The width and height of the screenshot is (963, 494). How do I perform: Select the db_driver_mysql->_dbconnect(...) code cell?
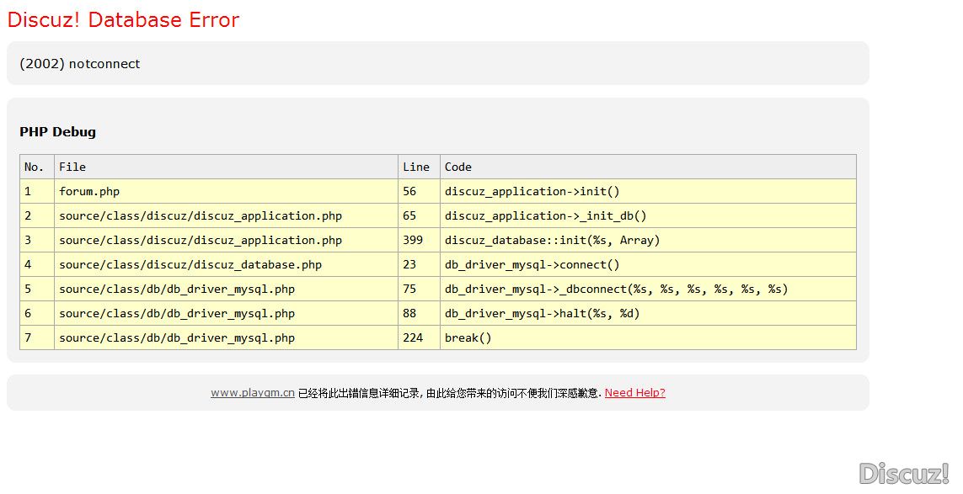(x=648, y=289)
